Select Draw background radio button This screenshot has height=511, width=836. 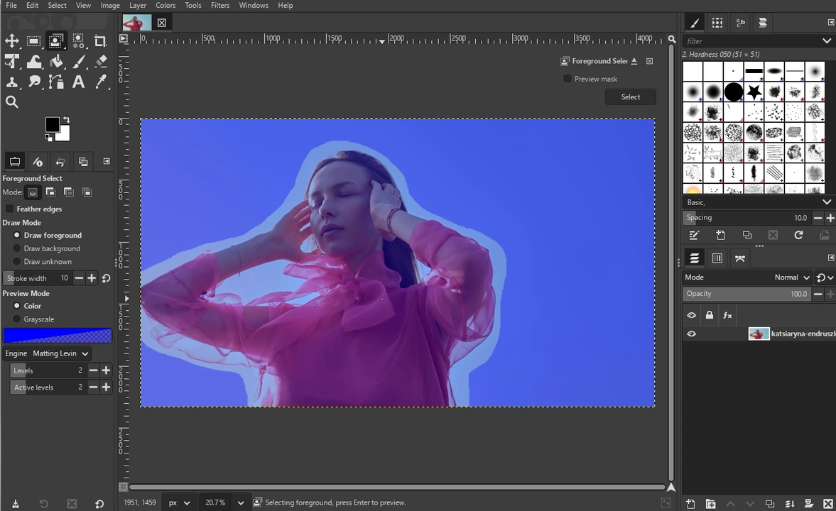pos(16,248)
